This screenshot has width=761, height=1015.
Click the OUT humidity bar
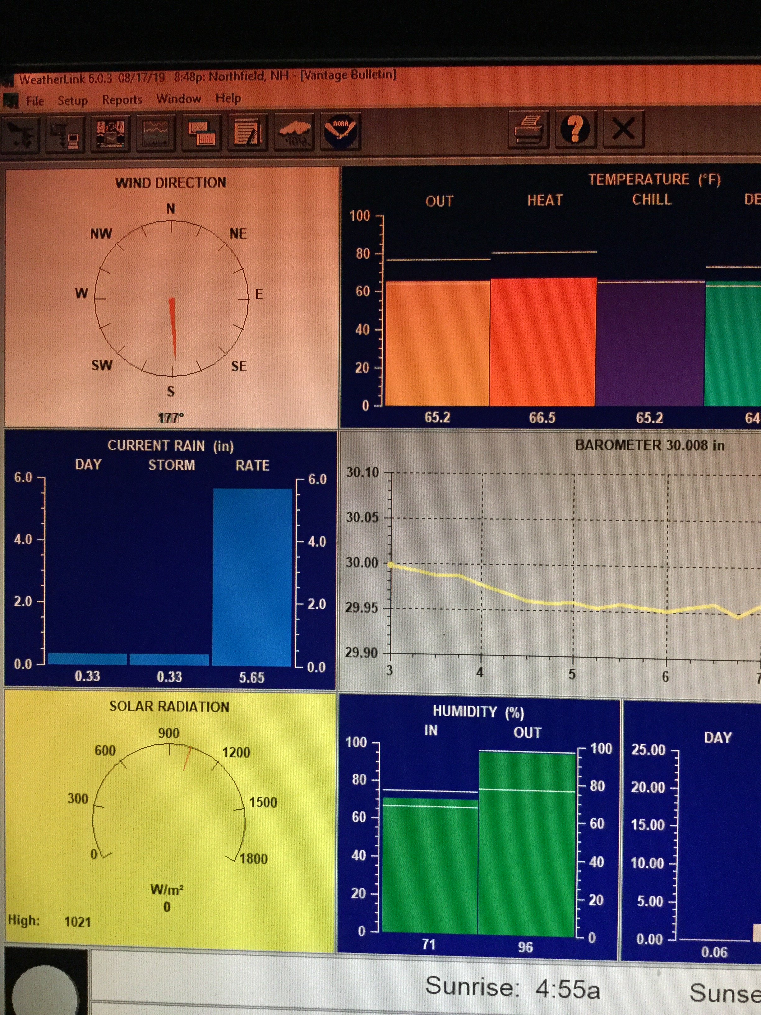pyautogui.click(x=527, y=843)
